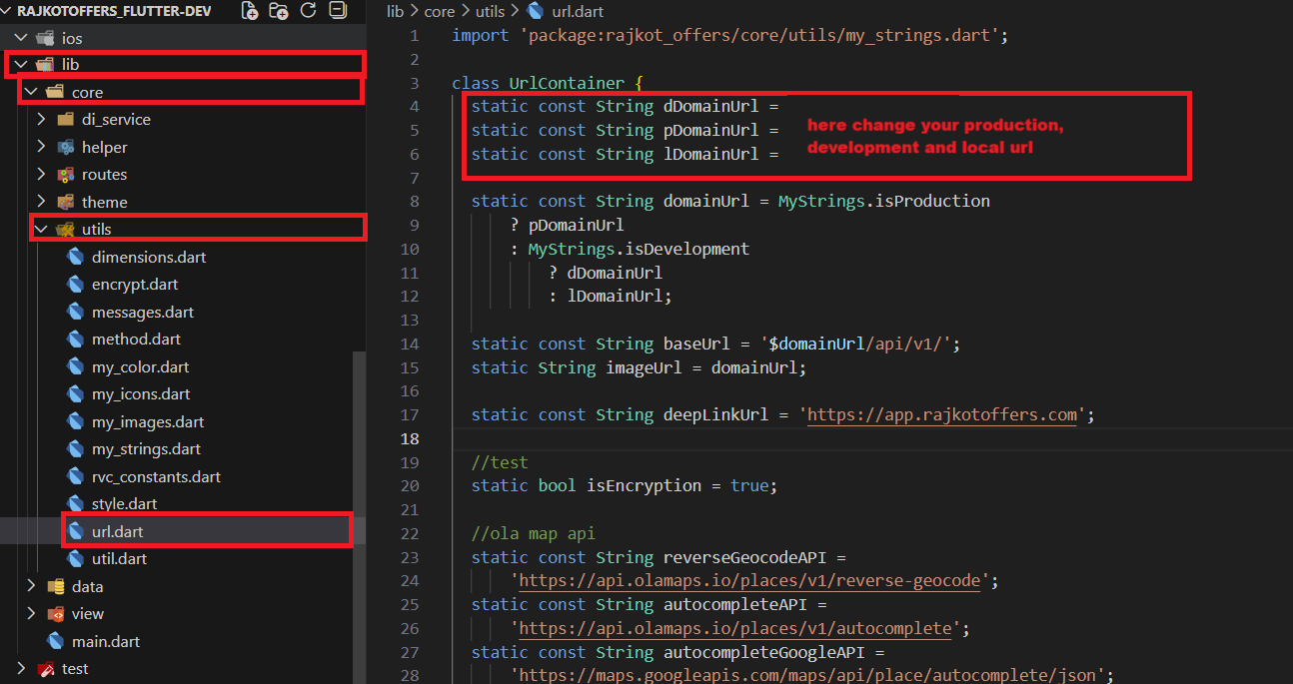Image resolution: width=1293 pixels, height=684 pixels.
Task: Collapse the RAJKOTOFFERS_FLUTTER-DEV project root
Action: click(x=8, y=11)
